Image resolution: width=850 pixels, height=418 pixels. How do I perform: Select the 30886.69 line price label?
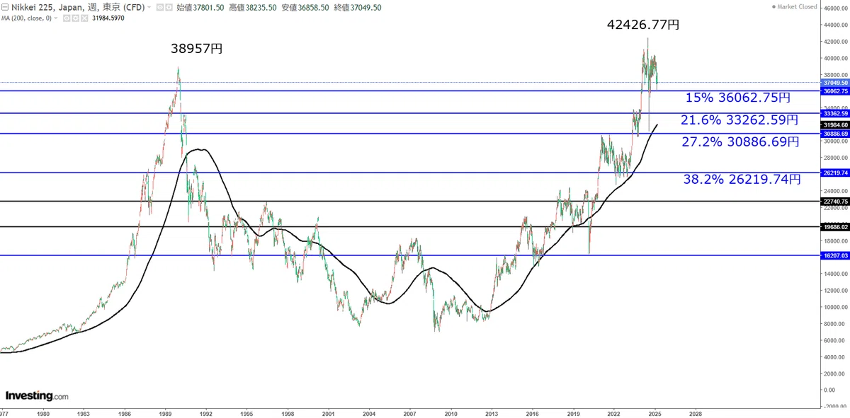836,133
